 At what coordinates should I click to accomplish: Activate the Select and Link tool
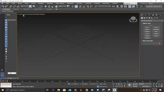point(11,6)
